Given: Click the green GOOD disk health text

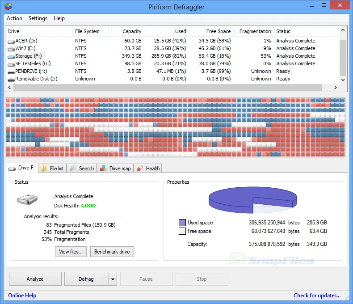Looking at the screenshot, I should [88, 206].
